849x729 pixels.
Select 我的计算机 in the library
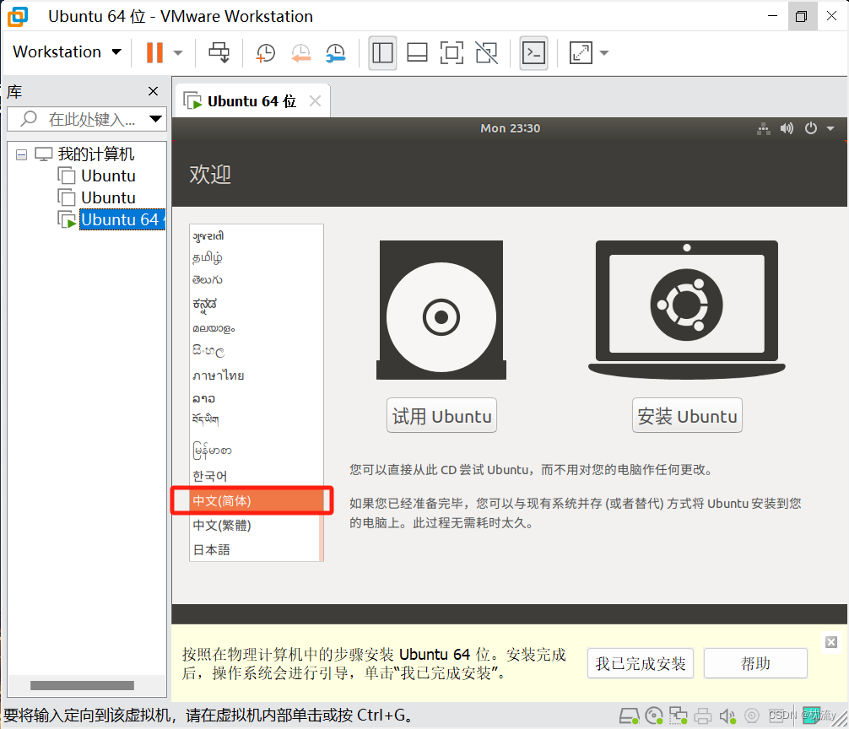(96, 154)
